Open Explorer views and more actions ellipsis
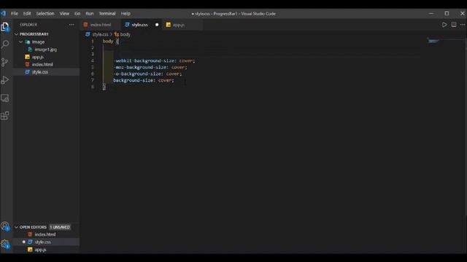 (x=72, y=25)
